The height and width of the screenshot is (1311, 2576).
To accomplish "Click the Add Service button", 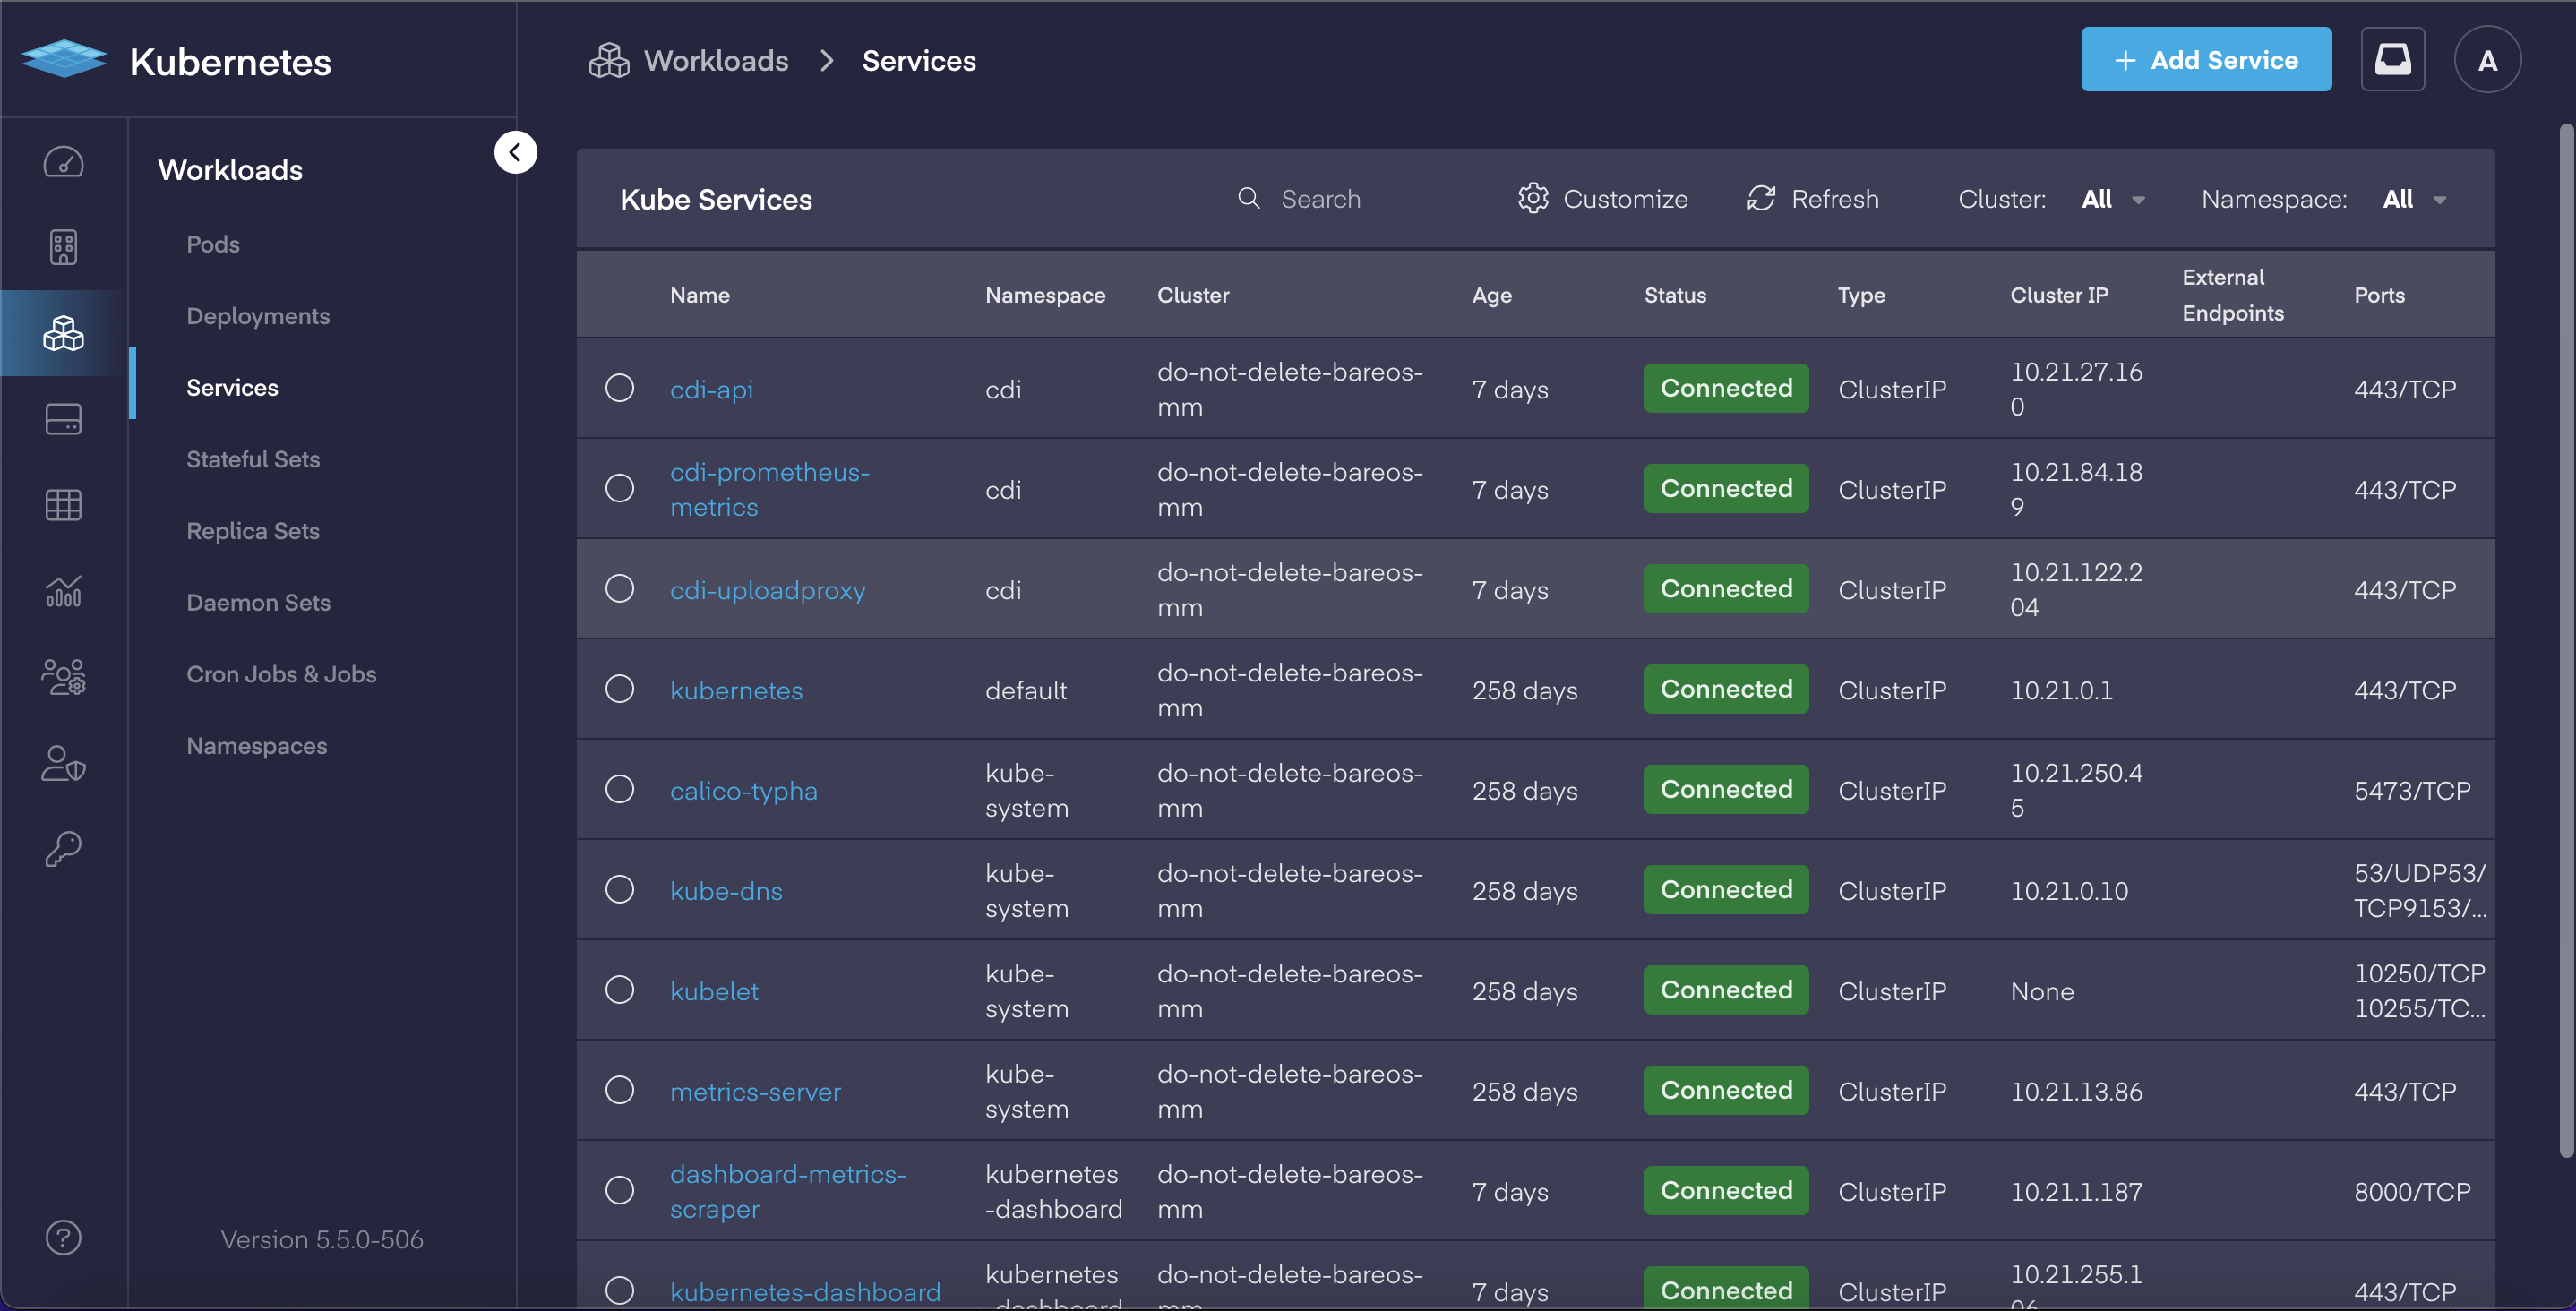I will point(2206,59).
